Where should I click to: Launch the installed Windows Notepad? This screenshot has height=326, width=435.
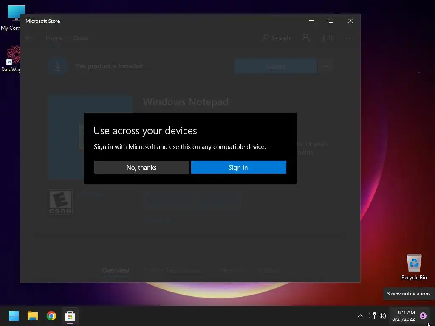(x=275, y=66)
